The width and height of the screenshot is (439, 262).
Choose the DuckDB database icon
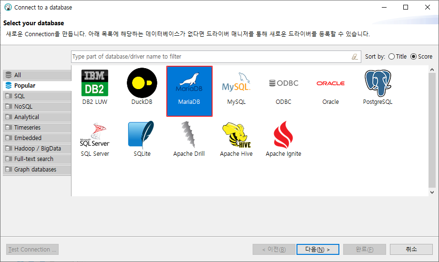pos(142,83)
